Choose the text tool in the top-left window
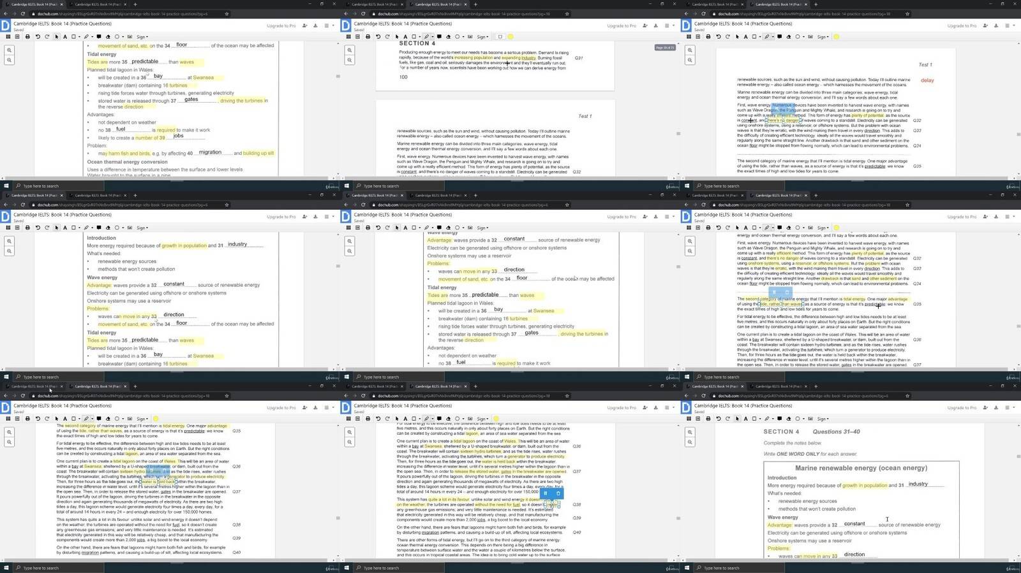The height and width of the screenshot is (573, 1021). pyautogui.click(x=65, y=36)
